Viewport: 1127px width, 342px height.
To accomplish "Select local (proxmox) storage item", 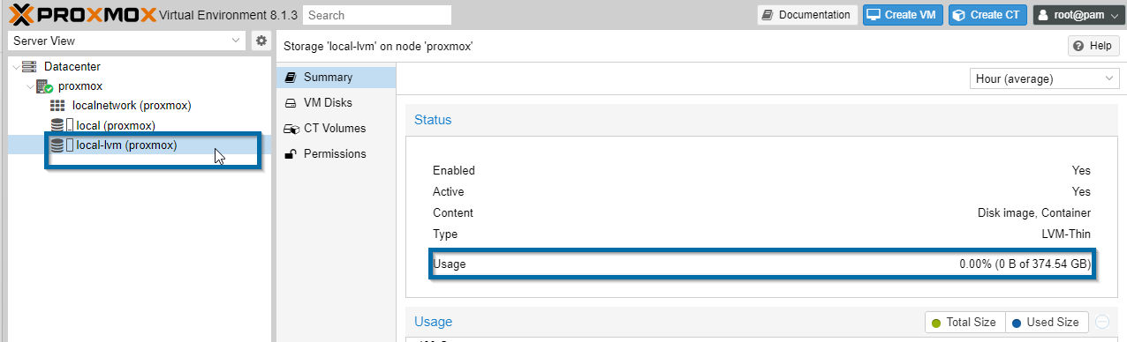I will (x=116, y=125).
